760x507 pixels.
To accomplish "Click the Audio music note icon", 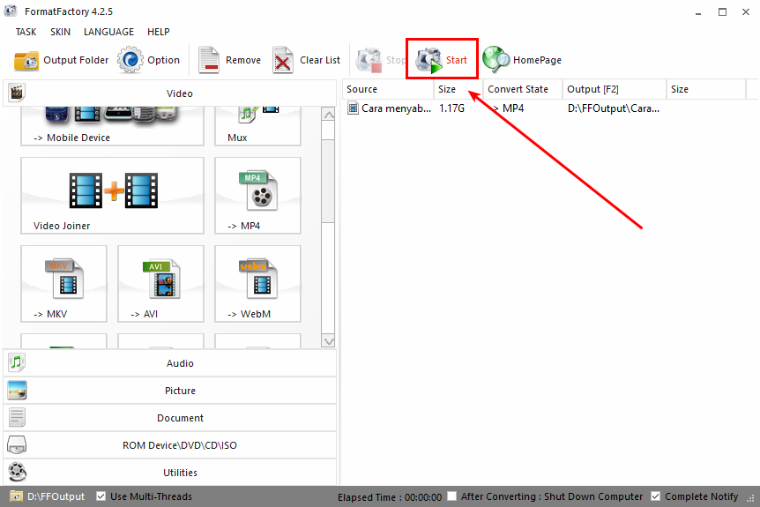I will 17,362.
